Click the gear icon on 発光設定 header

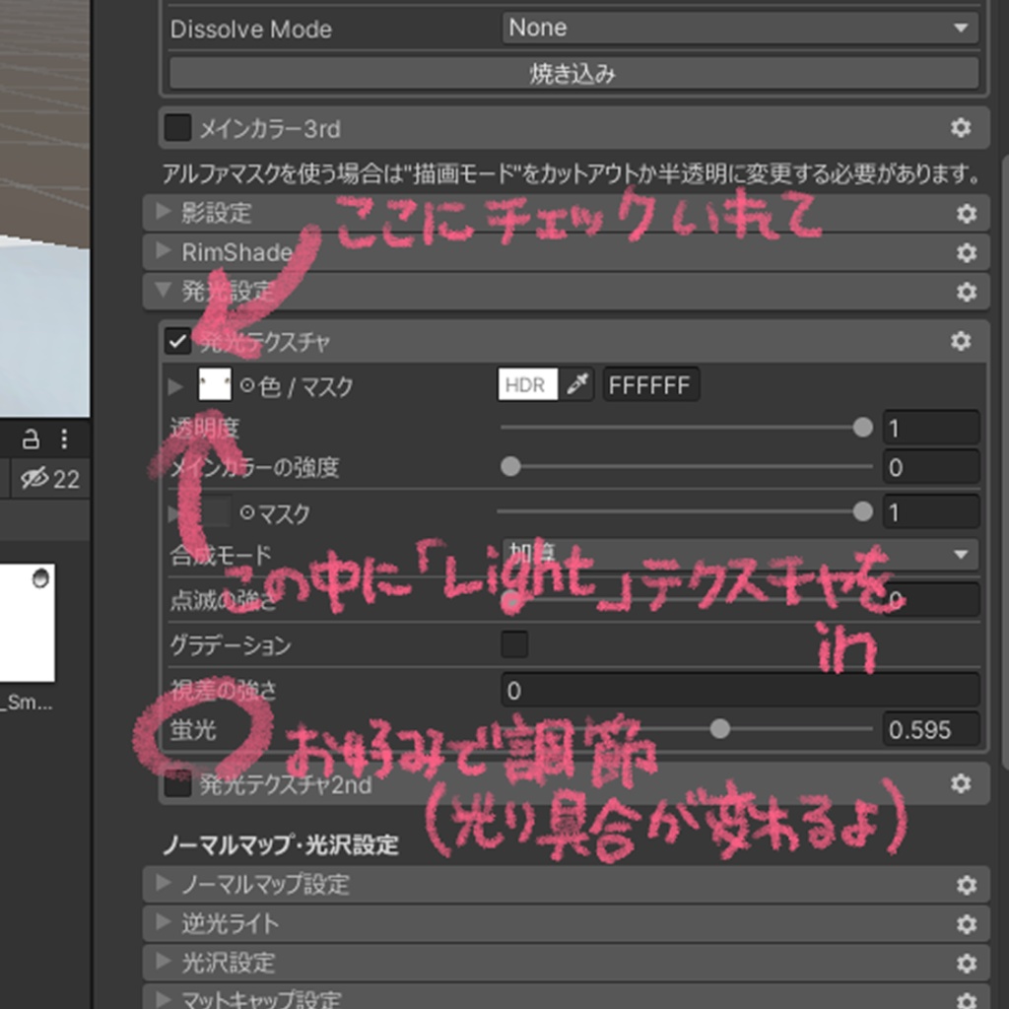pos(966,292)
